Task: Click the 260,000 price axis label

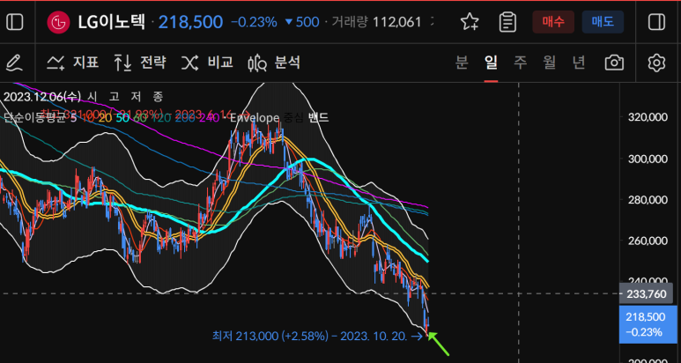Action: tap(647, 241)
